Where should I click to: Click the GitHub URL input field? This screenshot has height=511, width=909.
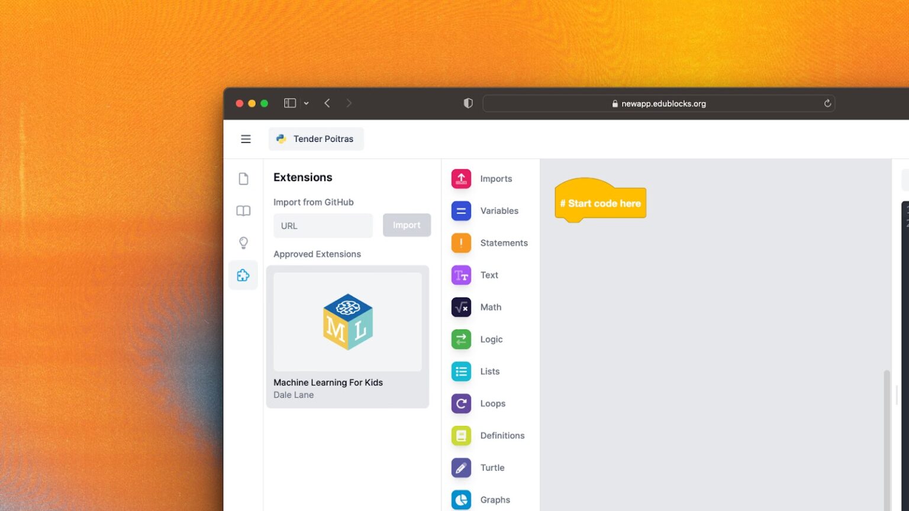click(x=323, y=225)
